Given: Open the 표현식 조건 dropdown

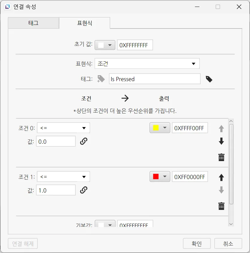Looking at the screenshot, I should [147, 63].
